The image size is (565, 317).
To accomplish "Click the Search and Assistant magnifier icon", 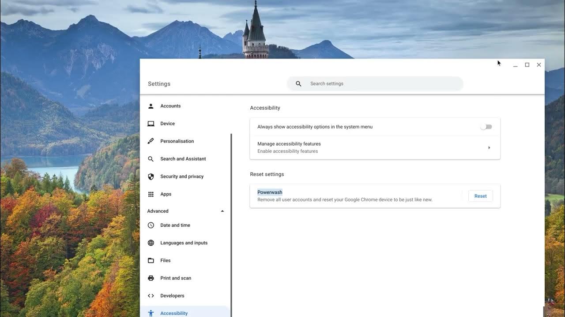I will (151, 159).
